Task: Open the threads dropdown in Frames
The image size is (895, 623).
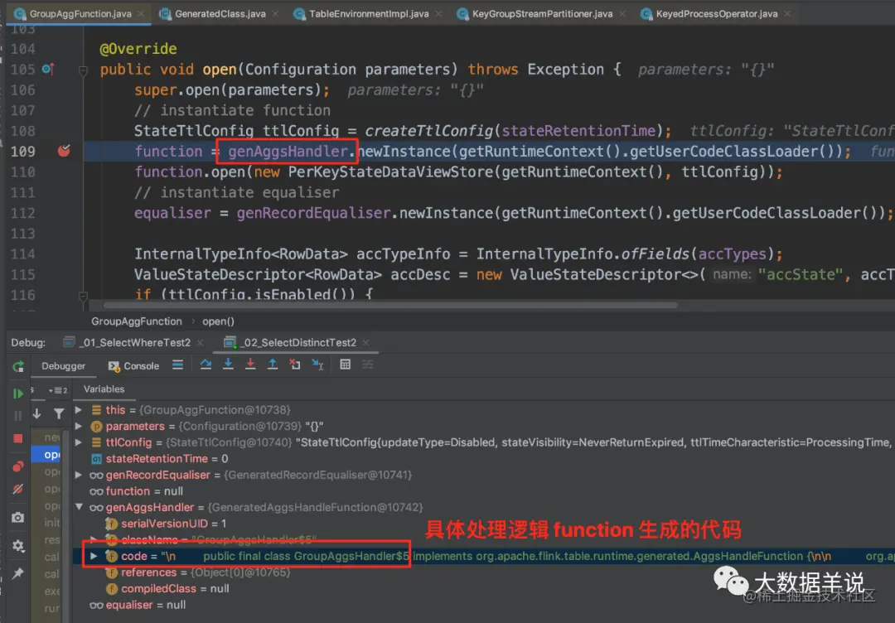Action: (58, 390)
